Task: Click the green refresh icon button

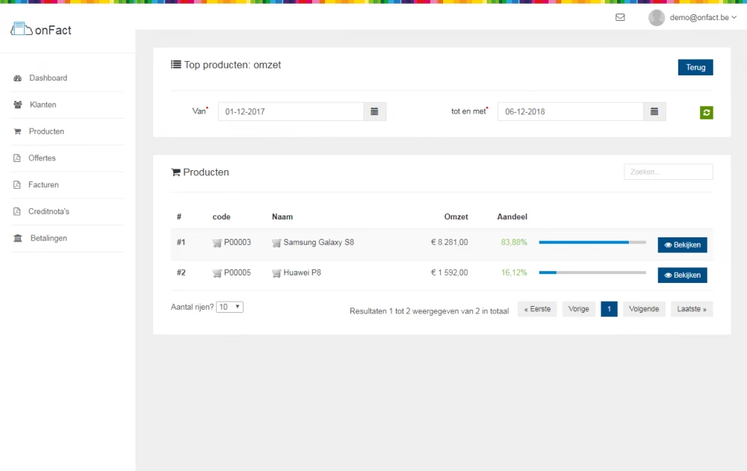Action: point(707,112)
